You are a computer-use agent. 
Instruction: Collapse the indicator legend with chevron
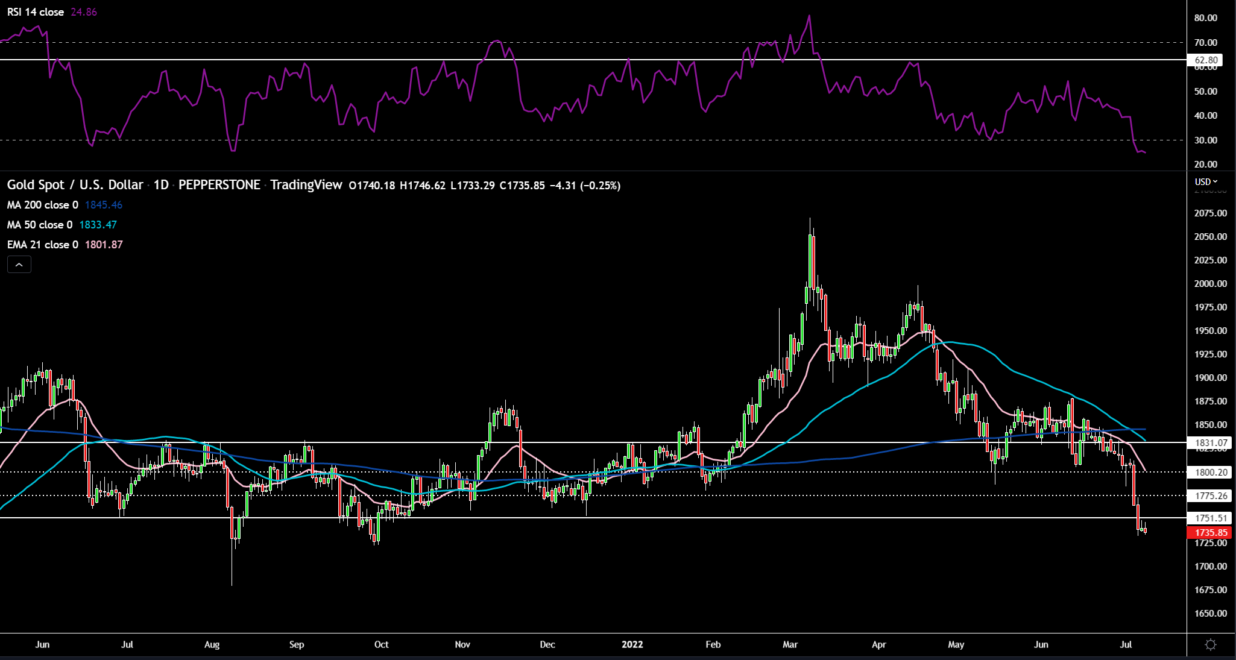click(x=19, y=265)
